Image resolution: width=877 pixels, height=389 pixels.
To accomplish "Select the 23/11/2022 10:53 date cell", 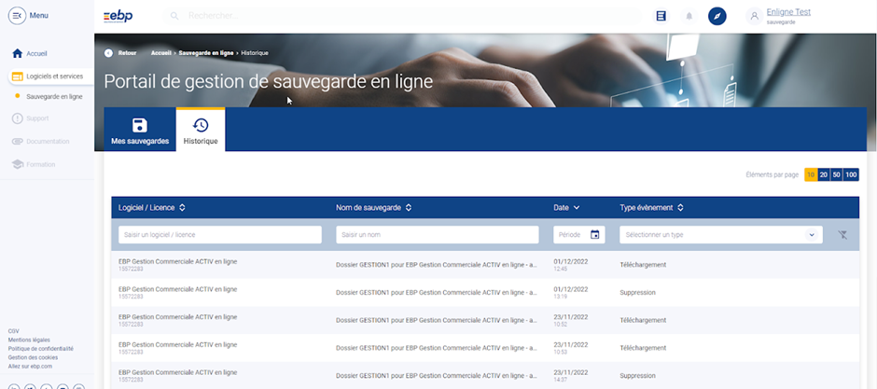I will point(570,348).
